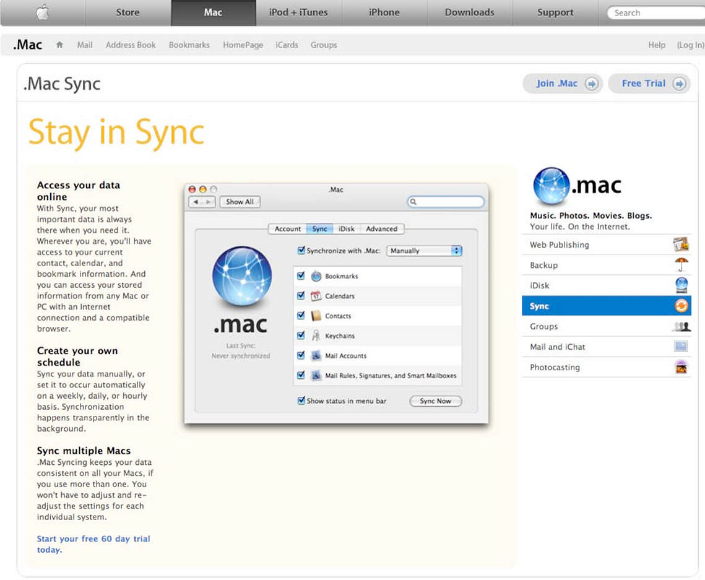The width and height of the screenshot is (705, 580).
Task: Open the Mac tab in top navigation
Action: coord(213,12)
